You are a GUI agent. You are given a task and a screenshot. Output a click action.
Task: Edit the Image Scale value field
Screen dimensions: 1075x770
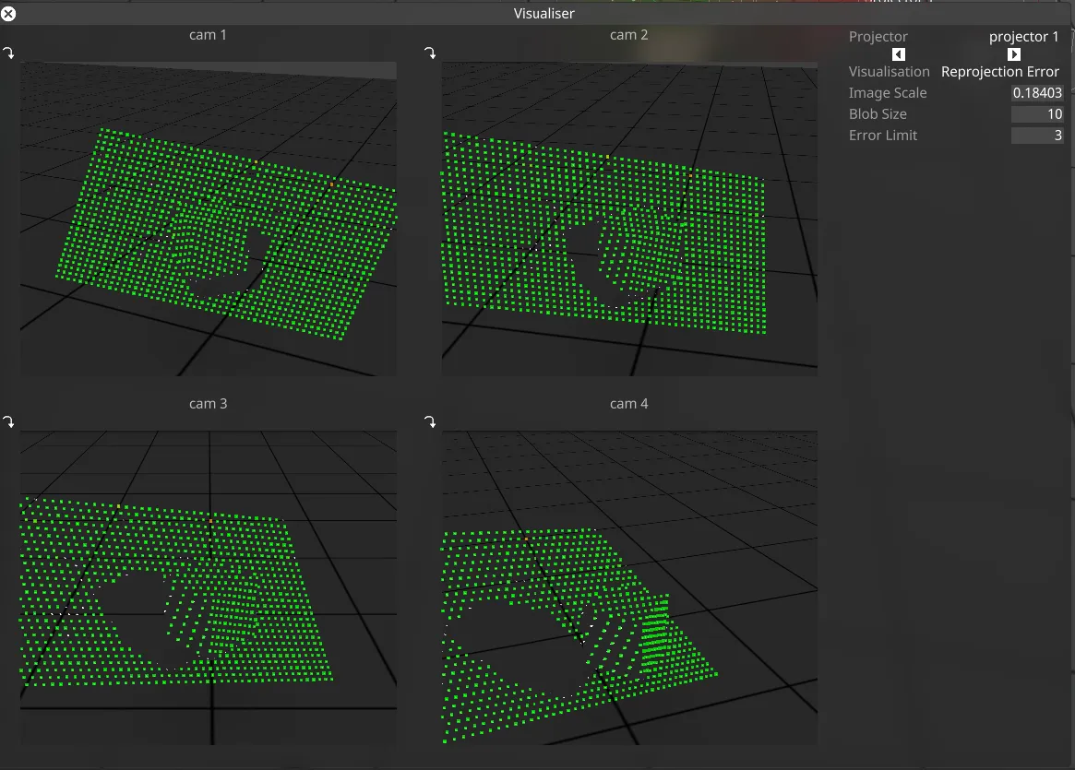[x=1037, y=92]
